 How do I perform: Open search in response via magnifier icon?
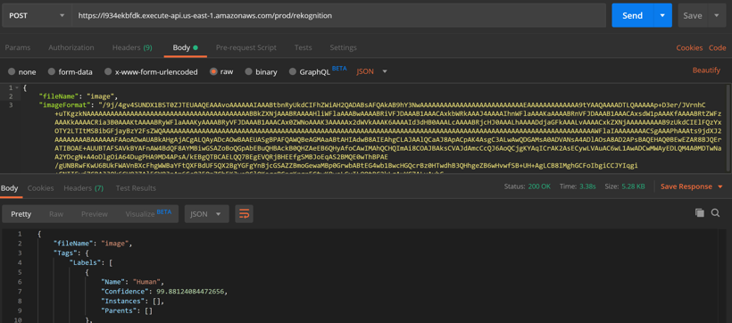click(715, 213)
